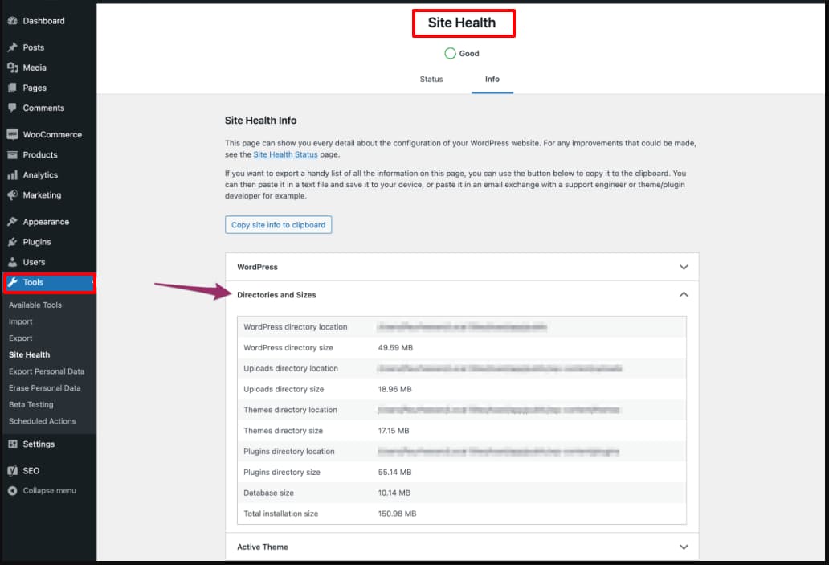Click the Appearance paintbrush icon
The width and height of the screenshot is (829, 565).
click(x=13, y=222)
